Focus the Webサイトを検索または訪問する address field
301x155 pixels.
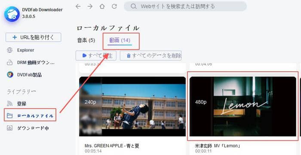point(185,6)
